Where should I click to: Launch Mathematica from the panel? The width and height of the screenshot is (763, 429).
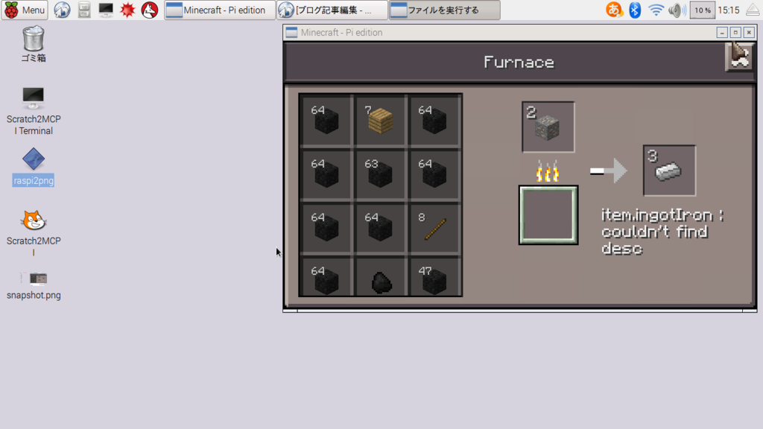(x=127, y=10)
